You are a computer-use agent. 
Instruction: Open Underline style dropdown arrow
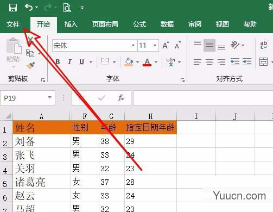[x=91, y=62]
